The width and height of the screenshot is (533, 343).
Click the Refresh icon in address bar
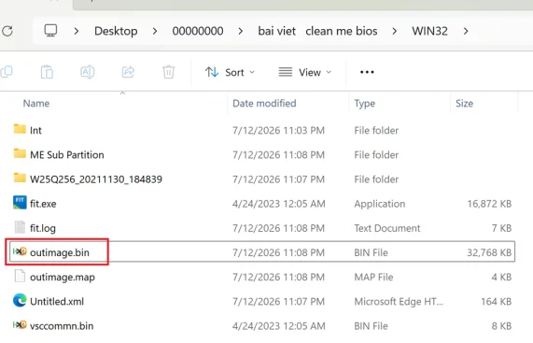[7, 31]
